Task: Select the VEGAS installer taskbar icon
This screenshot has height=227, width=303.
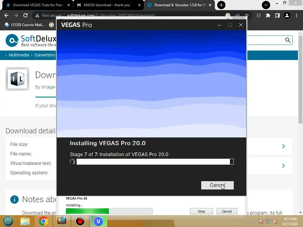Action: (98, 221)
